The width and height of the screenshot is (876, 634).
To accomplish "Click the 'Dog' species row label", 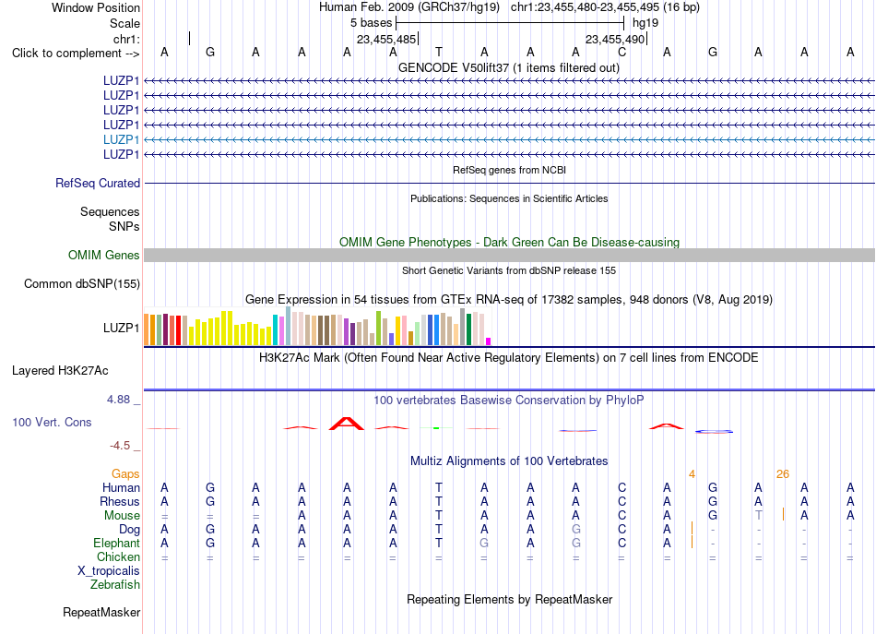I will point(129,529).
